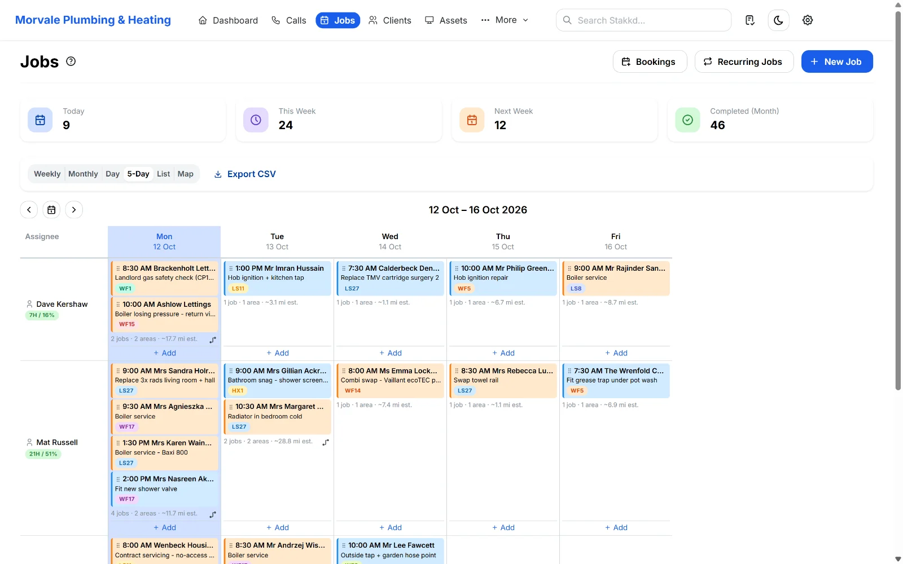Toggle dark mode moon icon
This screenshot has width=903, height=564.
point(778,20)
